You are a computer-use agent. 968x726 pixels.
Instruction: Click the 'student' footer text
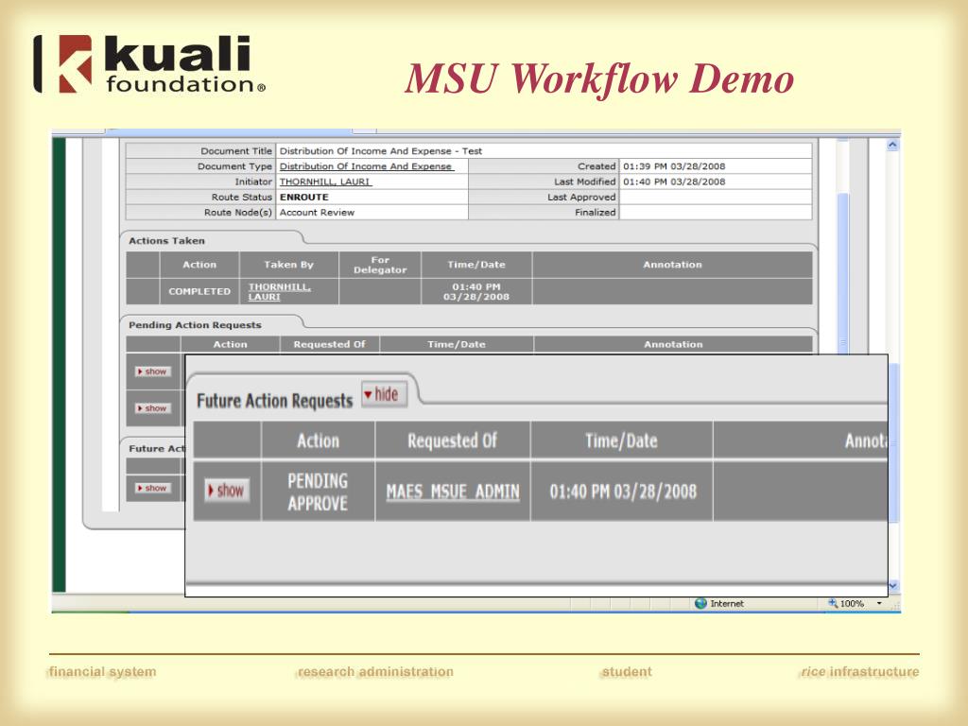(627, 672)
